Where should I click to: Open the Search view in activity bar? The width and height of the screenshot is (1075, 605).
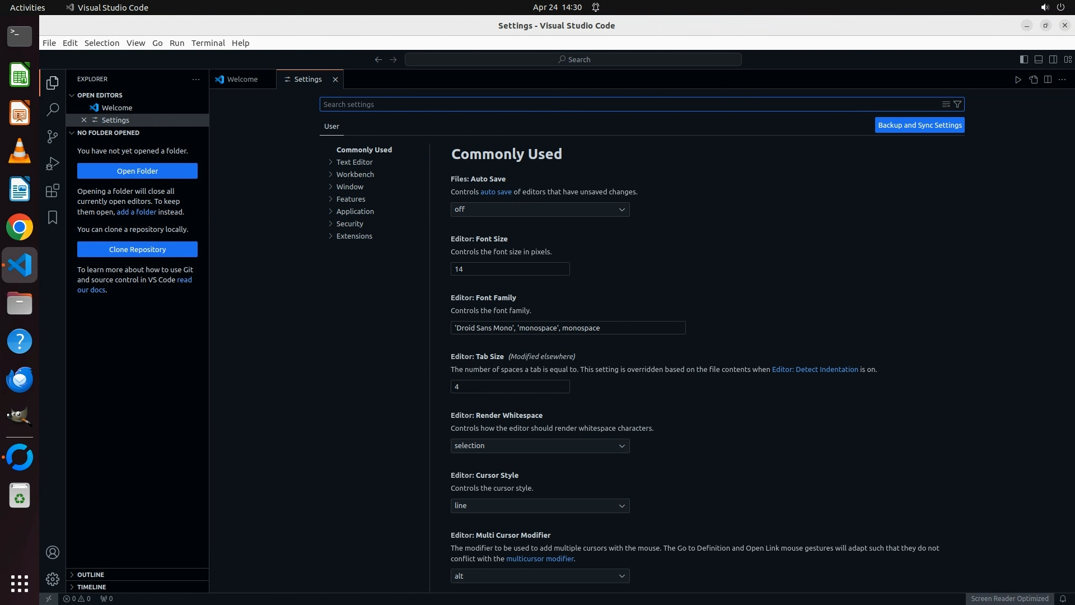pyautogui.click(x=53, y=110)
